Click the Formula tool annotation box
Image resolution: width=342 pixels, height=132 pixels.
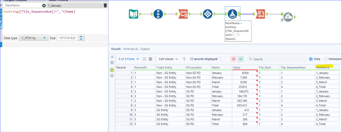238,31
